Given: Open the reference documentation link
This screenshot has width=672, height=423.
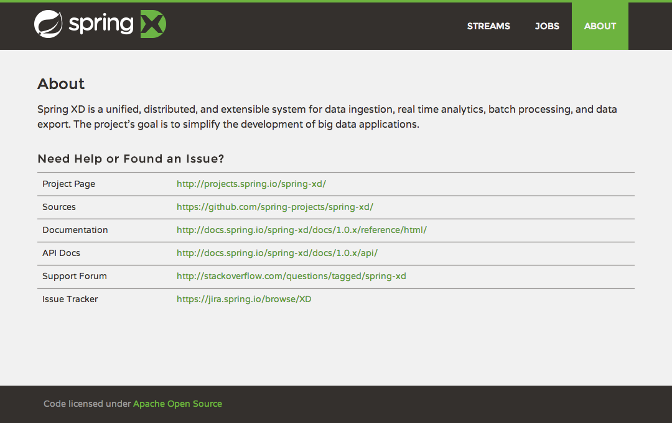Looking at the screenshot, I should click(x=302, y=231).
